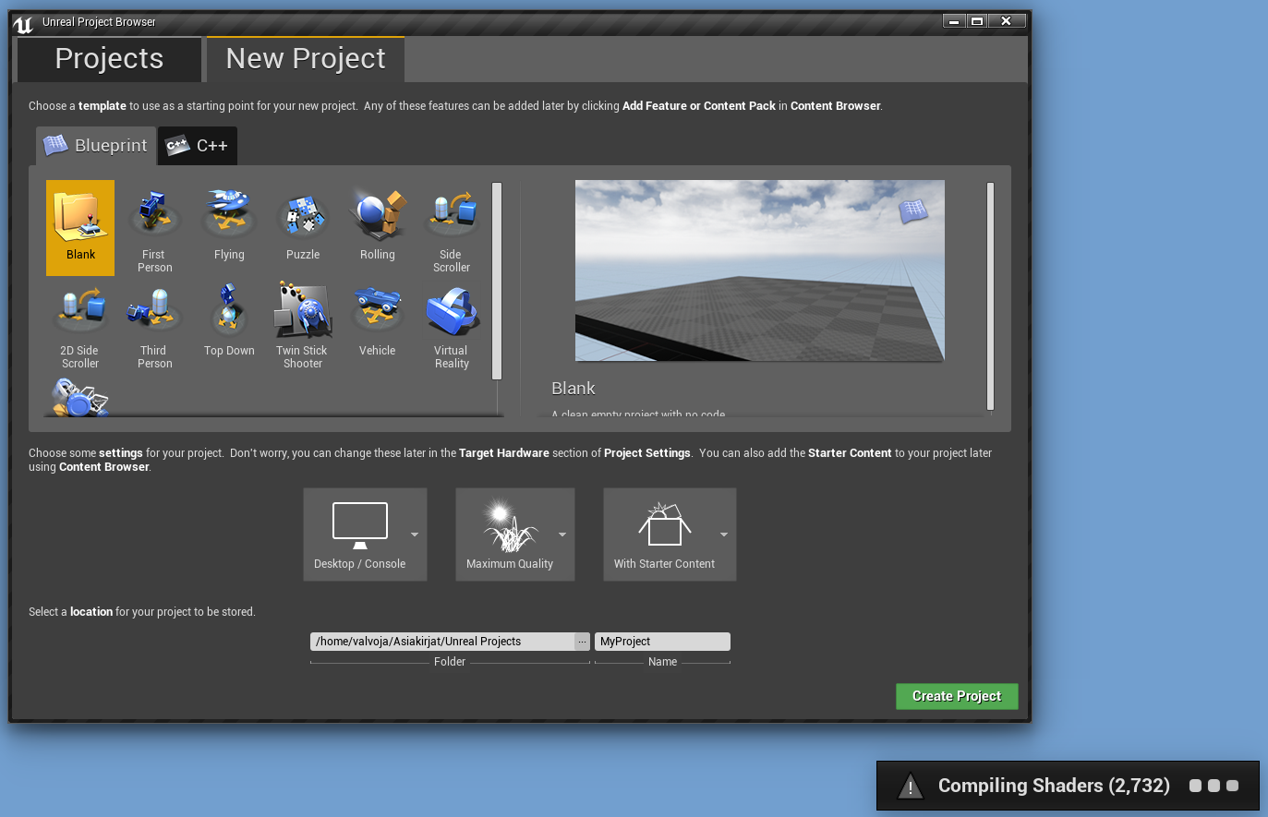Viewport: 1268px width, 817px height.
Task: Click the template list vertical scrollbar
Action: click(x=497, y=281)
